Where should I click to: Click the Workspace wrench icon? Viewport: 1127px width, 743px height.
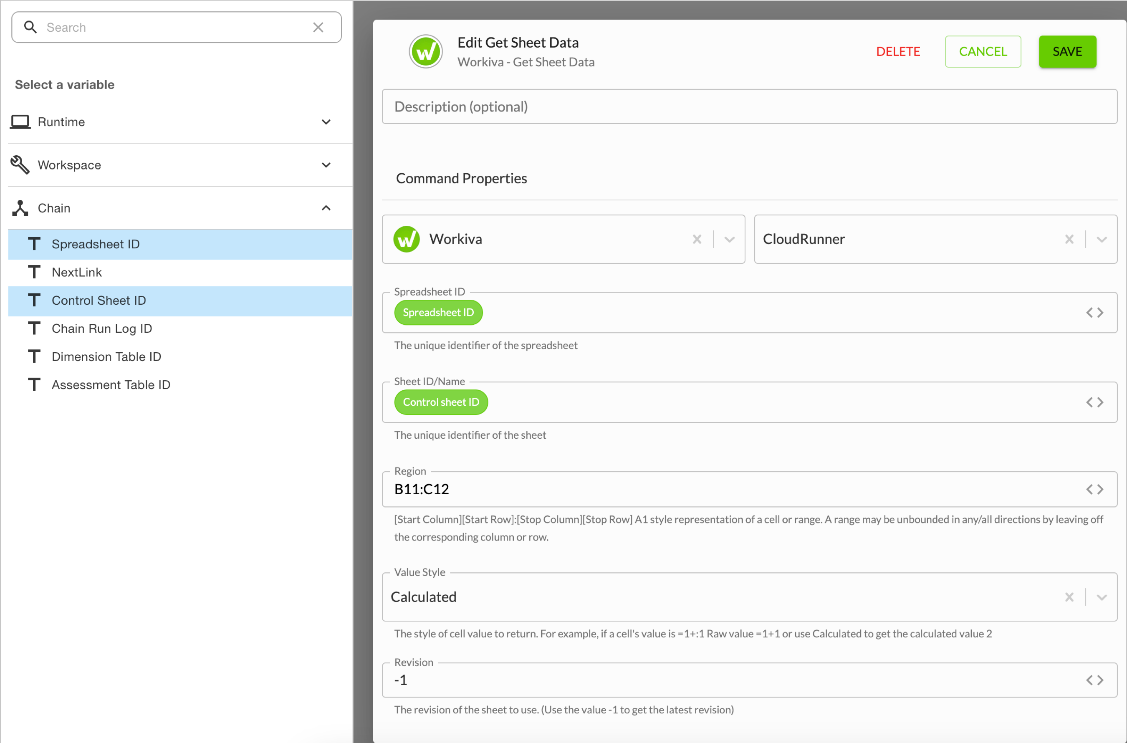click(x=20, y=165)
